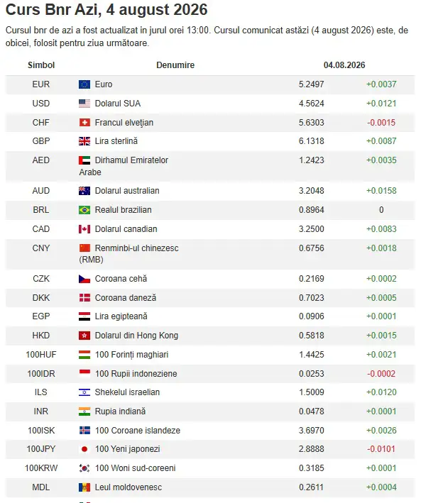Click the Brazilian flag icon
This screenshot has width=421, height=503.
click(x=84, y=210)
